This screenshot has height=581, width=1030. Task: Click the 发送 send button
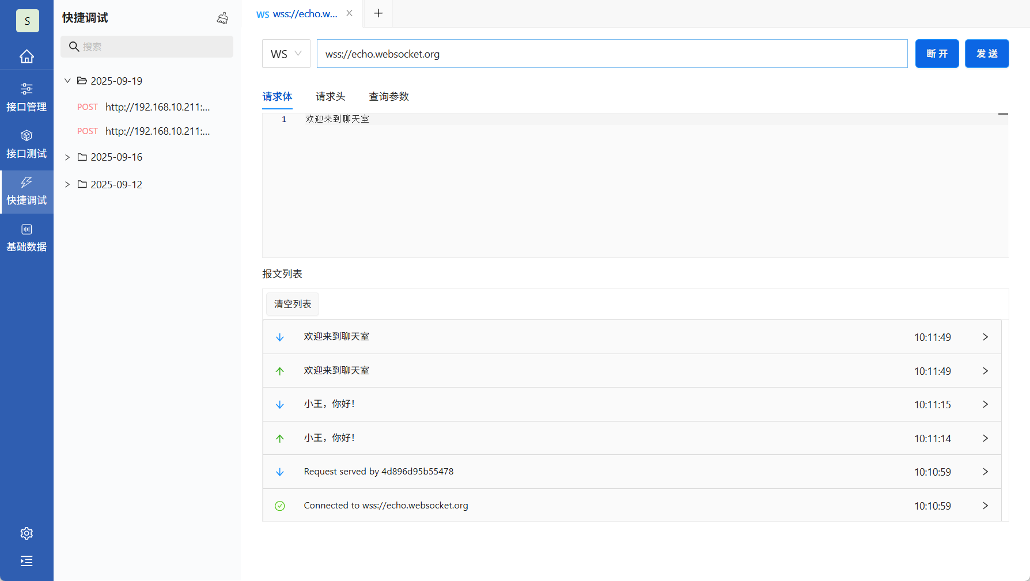coord(987,54)
